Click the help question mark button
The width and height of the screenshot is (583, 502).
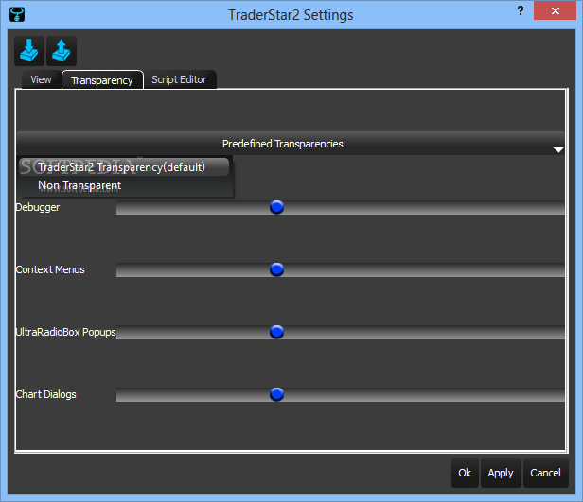coord(521,10)
